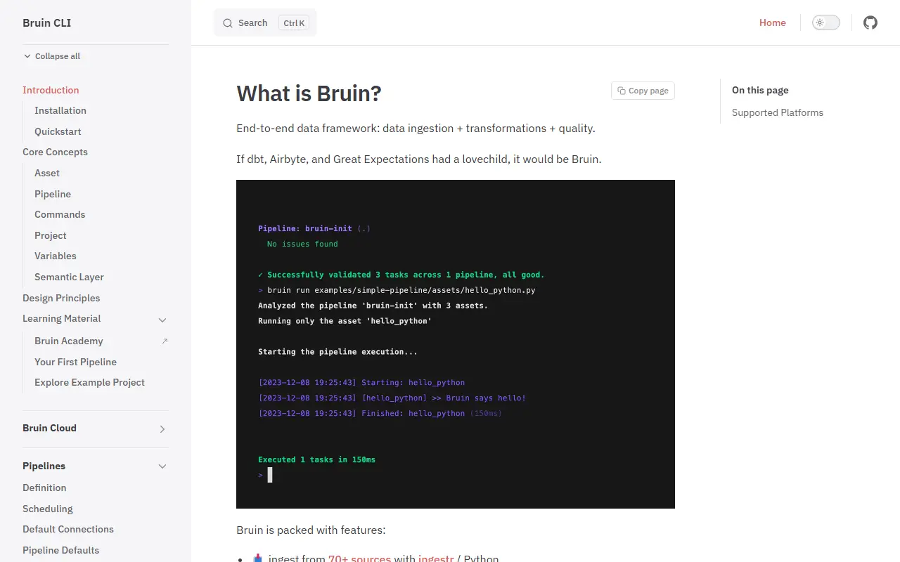Click the Ctrl K shortcut badge
This screenshot has width=900, height=562.
click(x=294, y=23)
